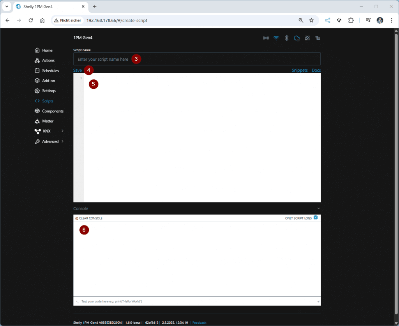Collapse the Console panel chevron
The width and height of the screenshot is (399, 326).
(318, 208)
